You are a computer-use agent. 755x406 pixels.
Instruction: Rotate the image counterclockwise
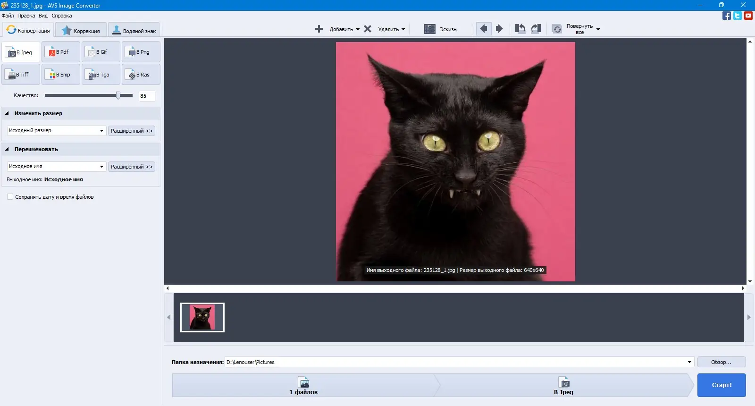pos(520,29)
